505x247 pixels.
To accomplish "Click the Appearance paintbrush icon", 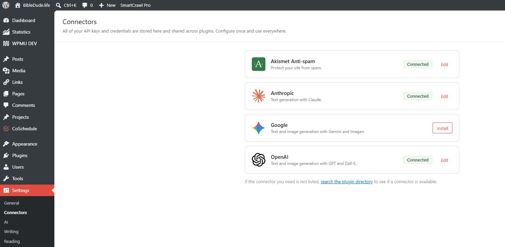I will pos(6,144).
